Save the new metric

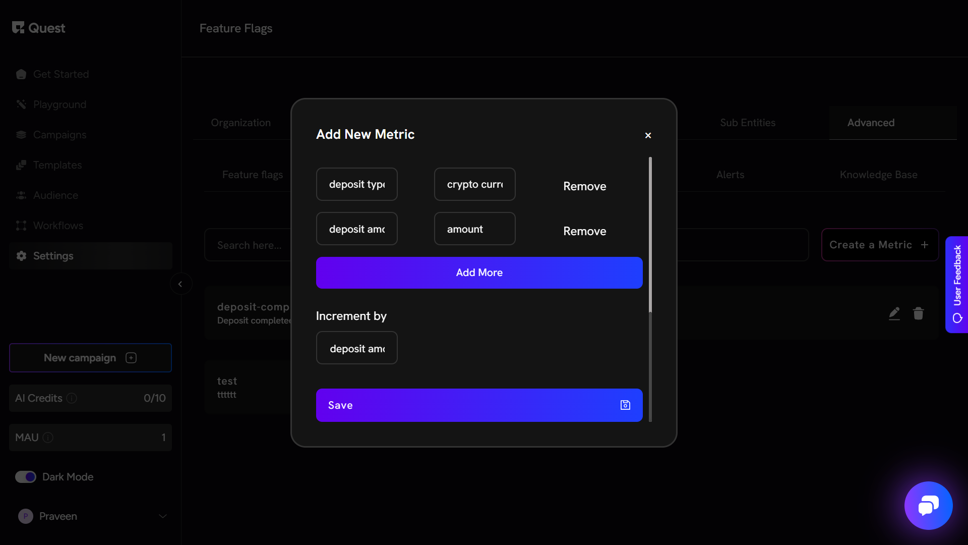[x=479, y=405]
